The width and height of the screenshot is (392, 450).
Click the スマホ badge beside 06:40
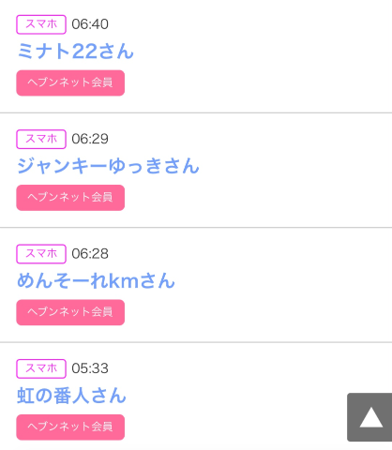point(41,24)
